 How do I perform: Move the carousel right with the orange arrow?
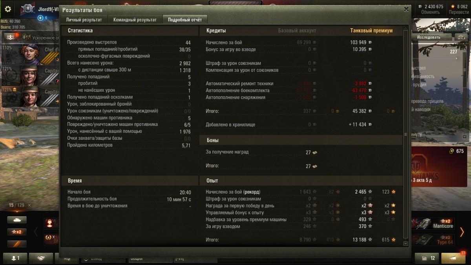462,232
